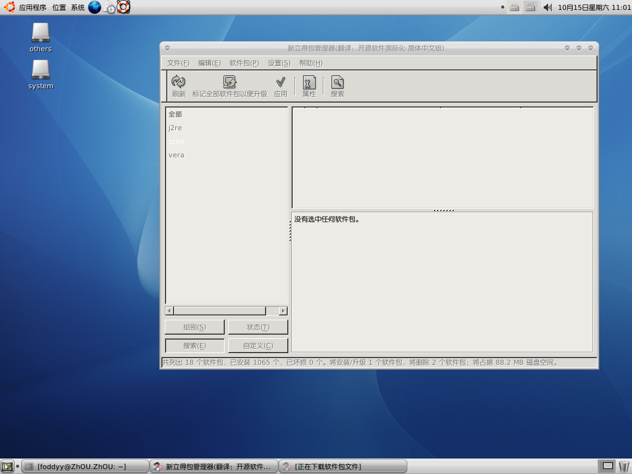Click the 搜索(E) filter button
Viewport: 632px width, 474px height.
[x=194, y=346]
